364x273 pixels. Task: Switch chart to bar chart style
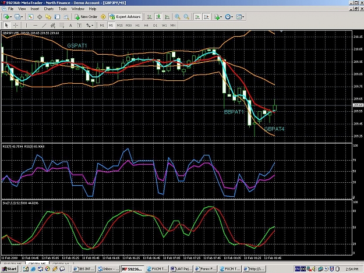click(x=149, y=17)
